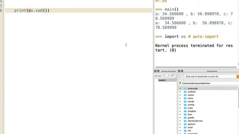Expand the .fsav folder
Image resolution: width=239 pixels, height=134 pixels.
[180, 114]
